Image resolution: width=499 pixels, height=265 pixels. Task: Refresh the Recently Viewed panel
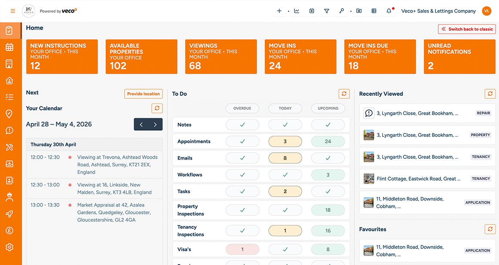pyautogui.click(x=490, y=93)
